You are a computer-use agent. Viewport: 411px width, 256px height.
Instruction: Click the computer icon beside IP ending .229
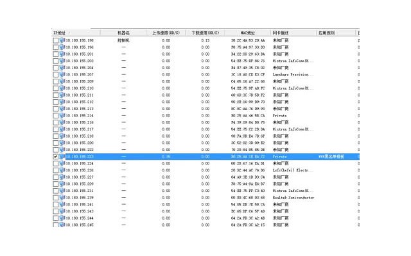pos(62,184)
